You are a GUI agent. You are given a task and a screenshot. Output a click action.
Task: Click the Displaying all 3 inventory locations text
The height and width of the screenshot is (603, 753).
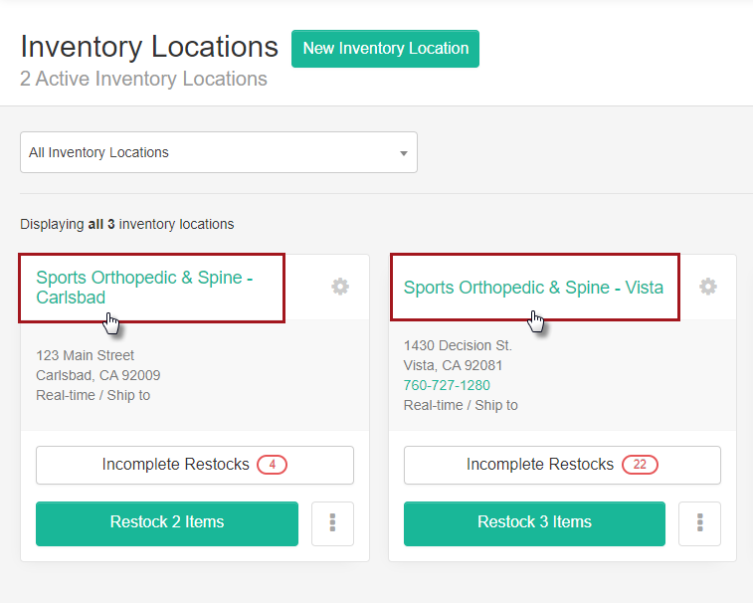coord(127,224)
